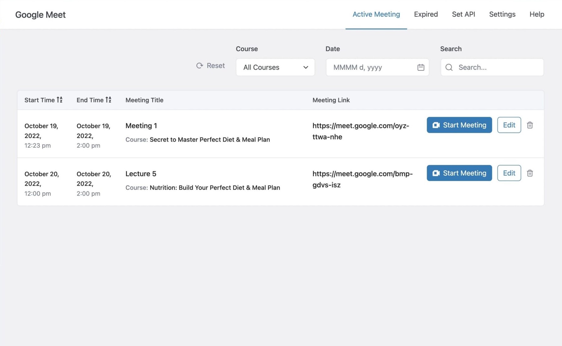The height and width of the screenshot is (346, 562).
Task: Start Meeting for Meeting 1
Action: tap(459, 125)
